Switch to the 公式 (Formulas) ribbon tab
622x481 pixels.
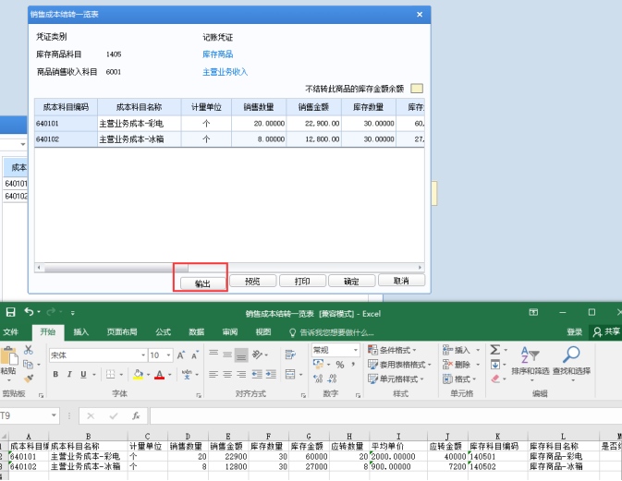163,332
